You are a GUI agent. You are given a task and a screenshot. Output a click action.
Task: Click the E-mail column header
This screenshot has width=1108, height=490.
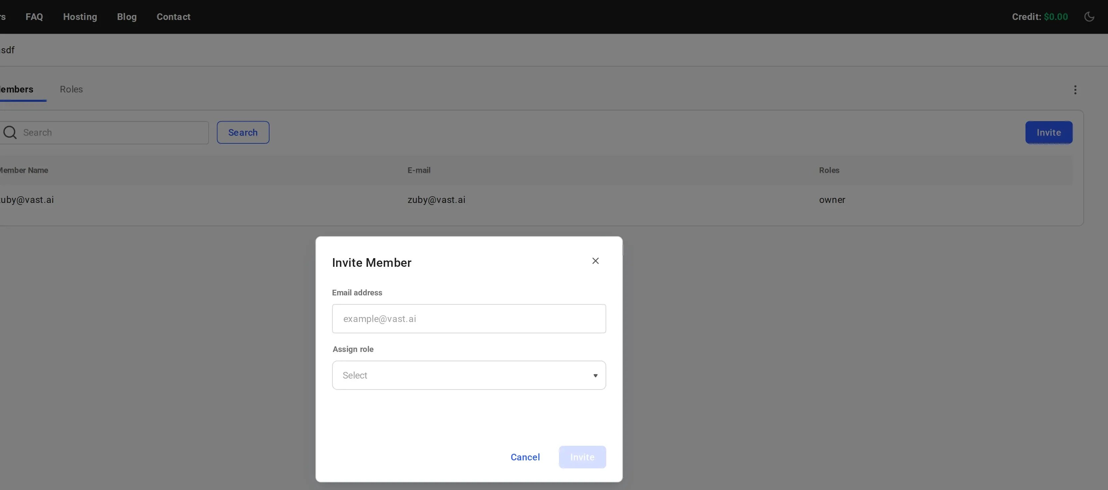coord(419,170)
